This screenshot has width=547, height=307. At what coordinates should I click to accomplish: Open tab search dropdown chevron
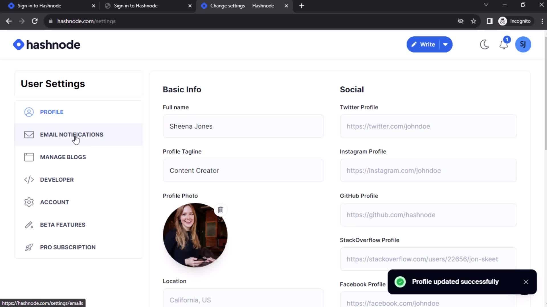pyautogui.click(x=486, y=5)
